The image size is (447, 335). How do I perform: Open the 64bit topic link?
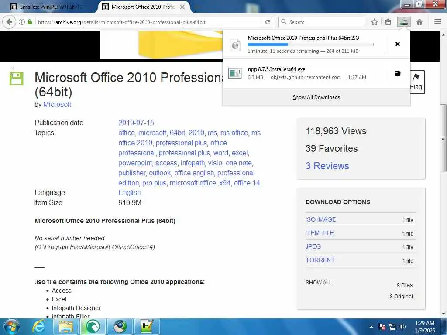point(177,133)
